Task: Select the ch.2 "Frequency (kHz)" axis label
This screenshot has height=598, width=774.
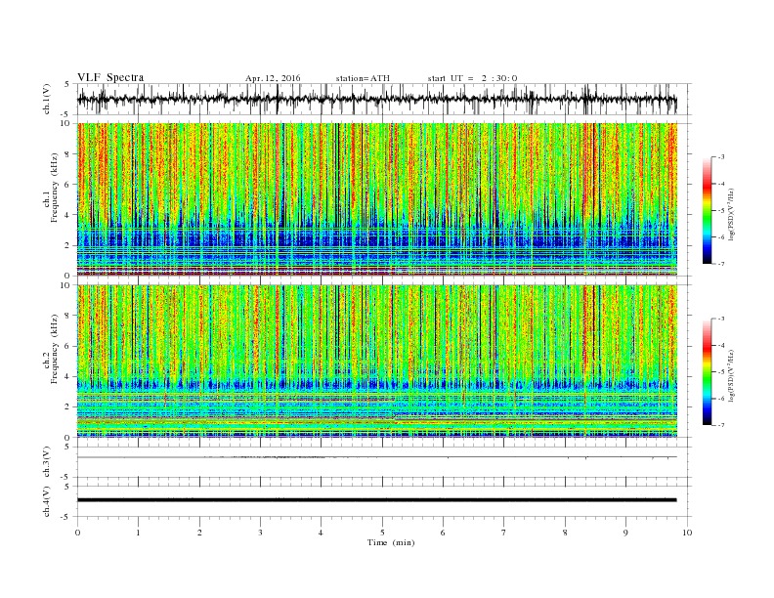Action: (x=54, y=352)
